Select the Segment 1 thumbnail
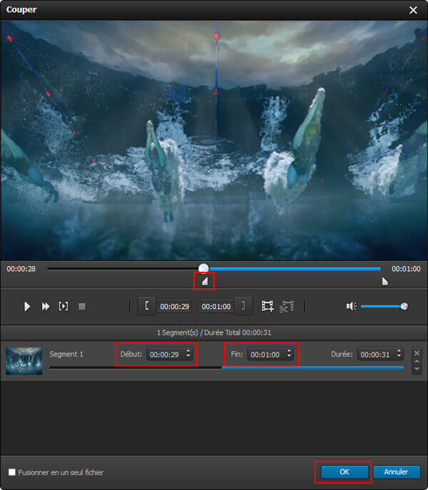Screen dimensions: 428x490 24,361
